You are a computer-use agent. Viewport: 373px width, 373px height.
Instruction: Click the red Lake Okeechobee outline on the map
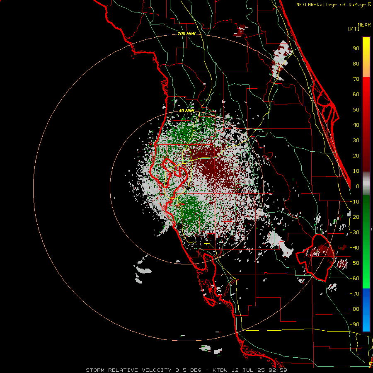coord(315,257)
